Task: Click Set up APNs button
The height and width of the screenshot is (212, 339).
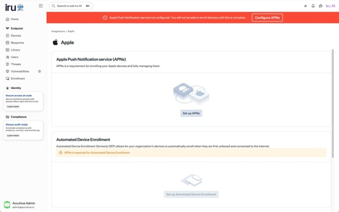Action: click(191, 113)
